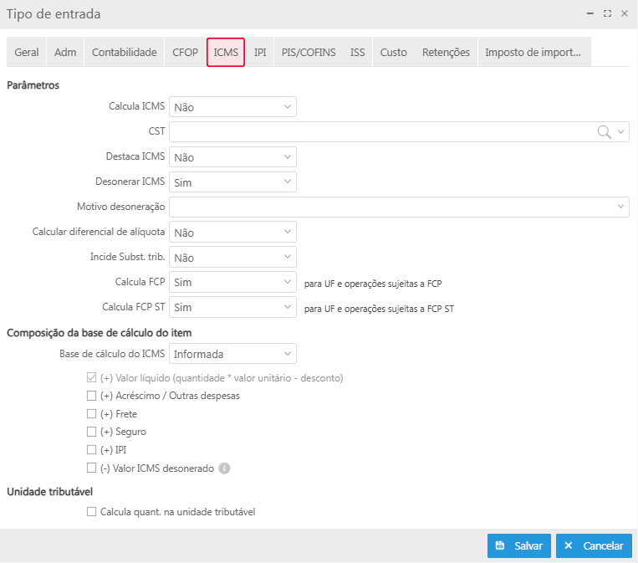The width and height of the screenshot is (638, 563).
Task: Open the Calcula ICMS dropdown
Action: [232, 107]
